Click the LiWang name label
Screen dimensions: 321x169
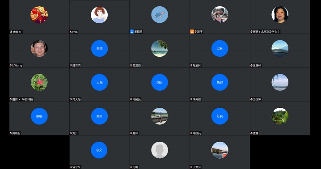(17, 66)
